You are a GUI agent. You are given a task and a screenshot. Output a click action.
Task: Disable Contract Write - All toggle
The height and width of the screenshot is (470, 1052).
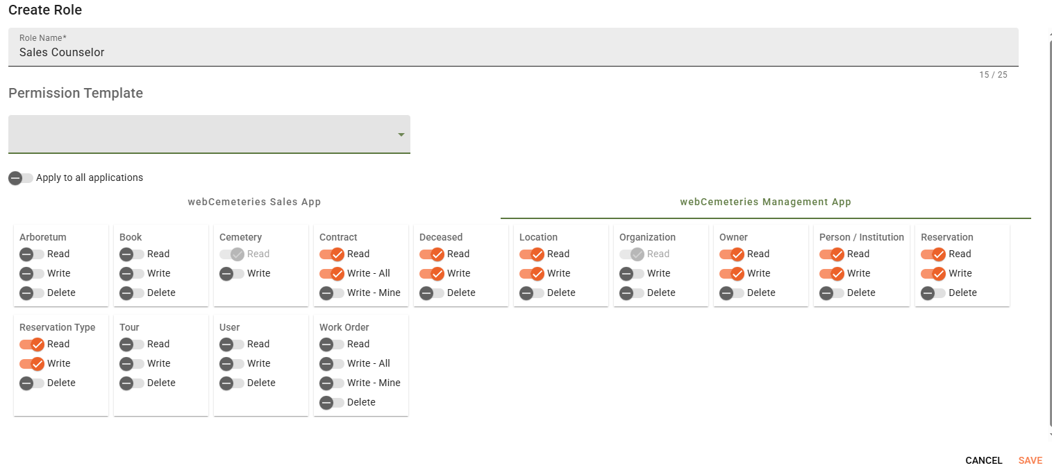coord(332,274)
